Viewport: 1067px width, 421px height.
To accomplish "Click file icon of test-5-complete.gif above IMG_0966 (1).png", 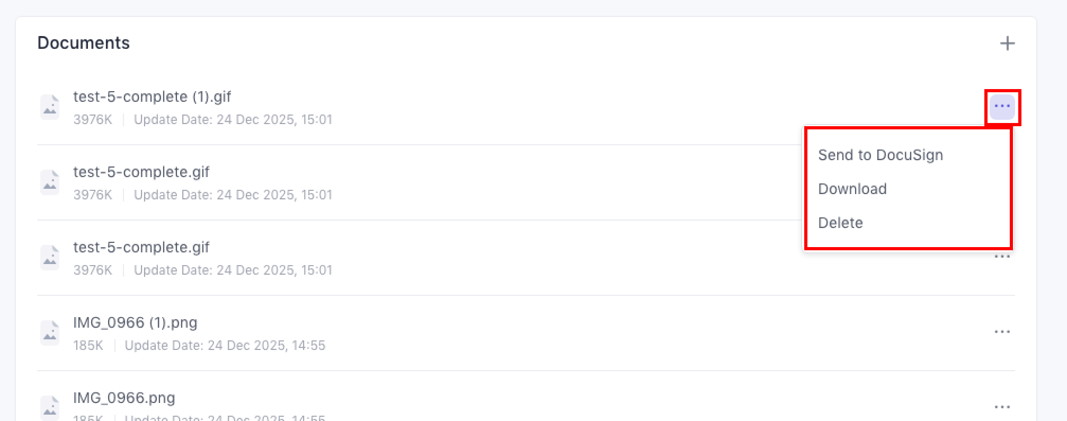I will point(50,258).
